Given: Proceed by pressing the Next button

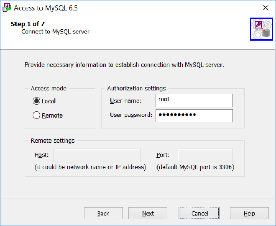Looking at the screenshot, I should [148, 214].
